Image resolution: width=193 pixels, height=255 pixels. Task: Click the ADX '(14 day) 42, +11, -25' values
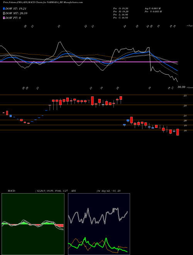click(x=108, y=191)
